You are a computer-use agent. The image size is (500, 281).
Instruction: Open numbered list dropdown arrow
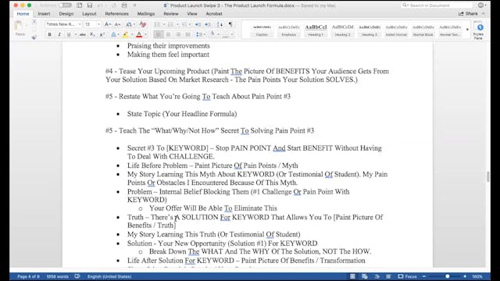(177, 24)
